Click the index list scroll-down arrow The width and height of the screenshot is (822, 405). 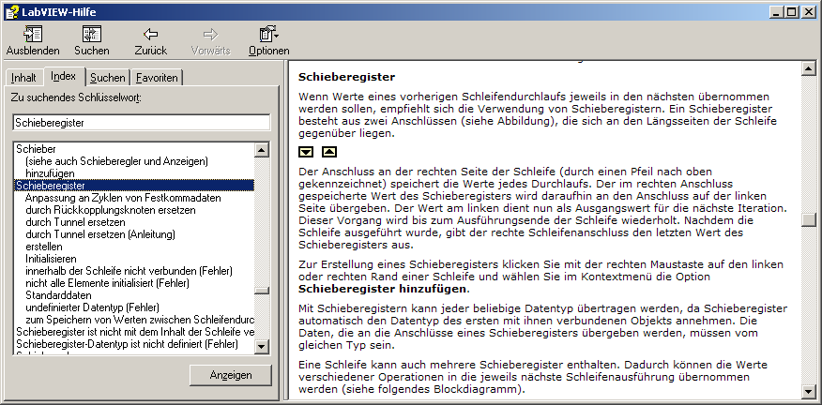262,346
